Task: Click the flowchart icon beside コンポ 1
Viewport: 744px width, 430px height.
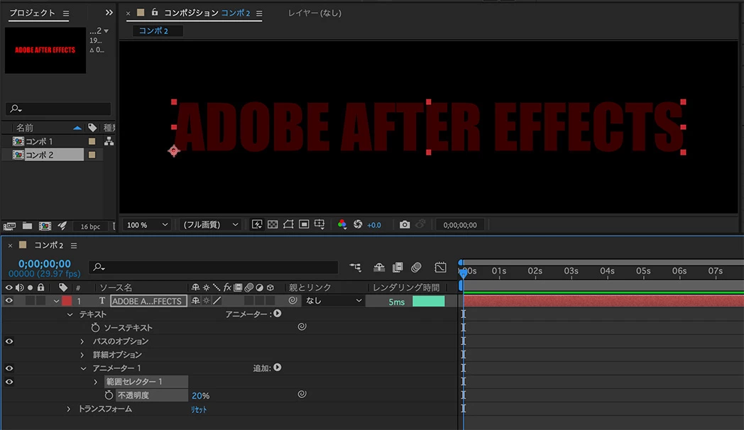Action: click(109, 141)
